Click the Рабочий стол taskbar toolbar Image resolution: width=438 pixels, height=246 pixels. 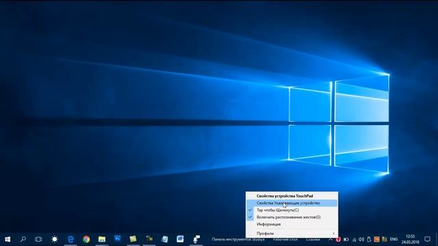click(285, 239)
